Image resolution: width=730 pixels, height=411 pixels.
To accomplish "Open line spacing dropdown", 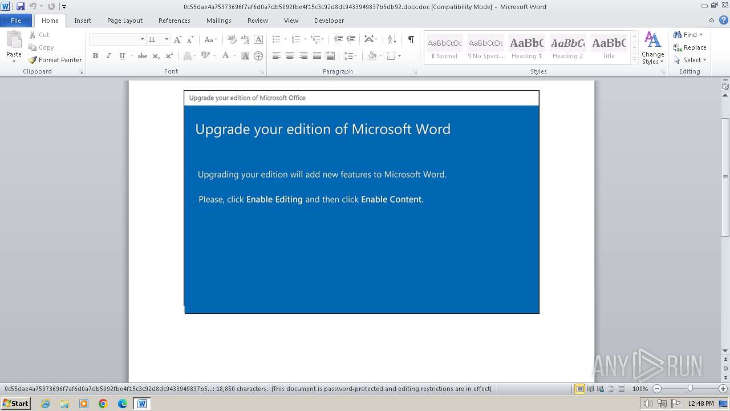I will (x=350, y=56).
